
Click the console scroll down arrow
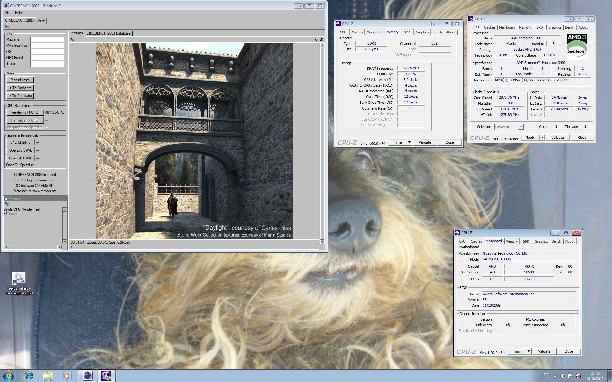pyautogui.click(x=65, y=242)
